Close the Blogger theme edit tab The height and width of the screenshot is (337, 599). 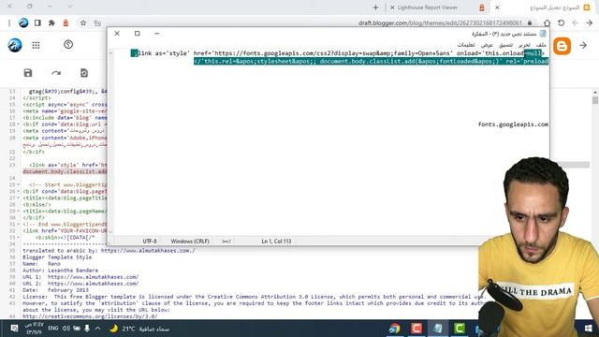[497, 7]
